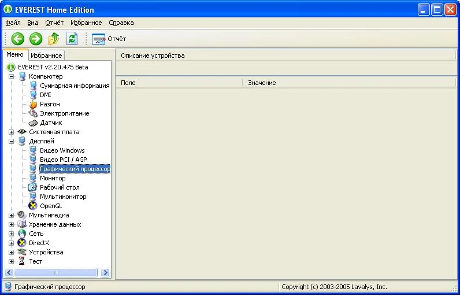The width and height of the screenshot is (460, 296).
Task: Expand the Системная плата branch
Action: (11, 132)
